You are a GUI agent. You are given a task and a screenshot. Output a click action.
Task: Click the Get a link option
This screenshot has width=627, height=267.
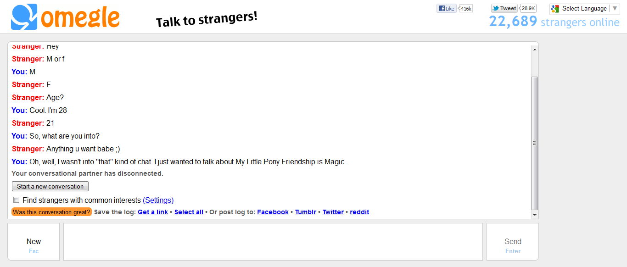[x=153, y=212]
